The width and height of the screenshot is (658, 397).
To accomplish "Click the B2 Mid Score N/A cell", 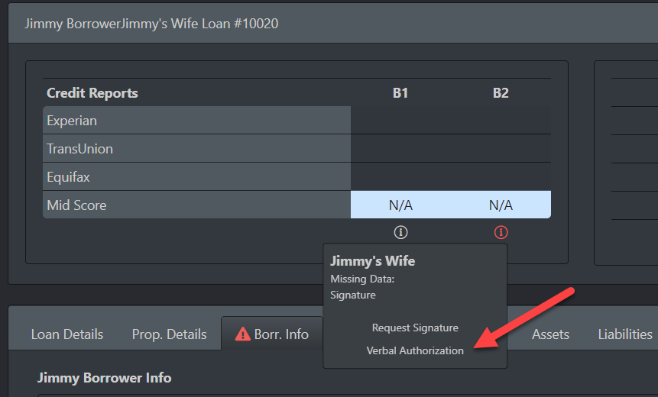I will point(501,205).
